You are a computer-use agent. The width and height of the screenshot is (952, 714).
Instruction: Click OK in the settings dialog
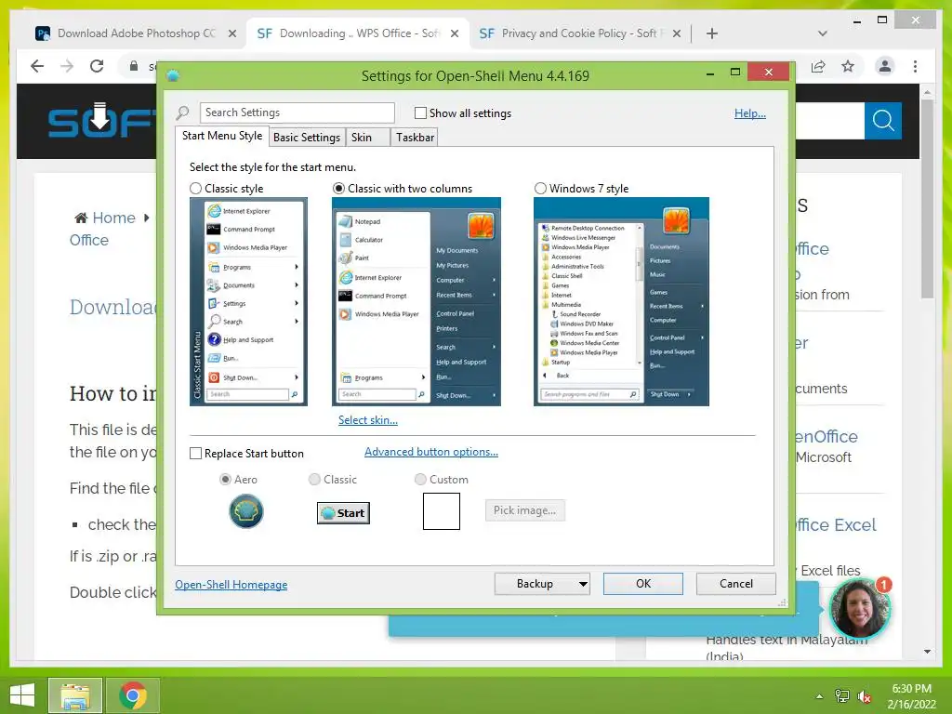(643, 584)
